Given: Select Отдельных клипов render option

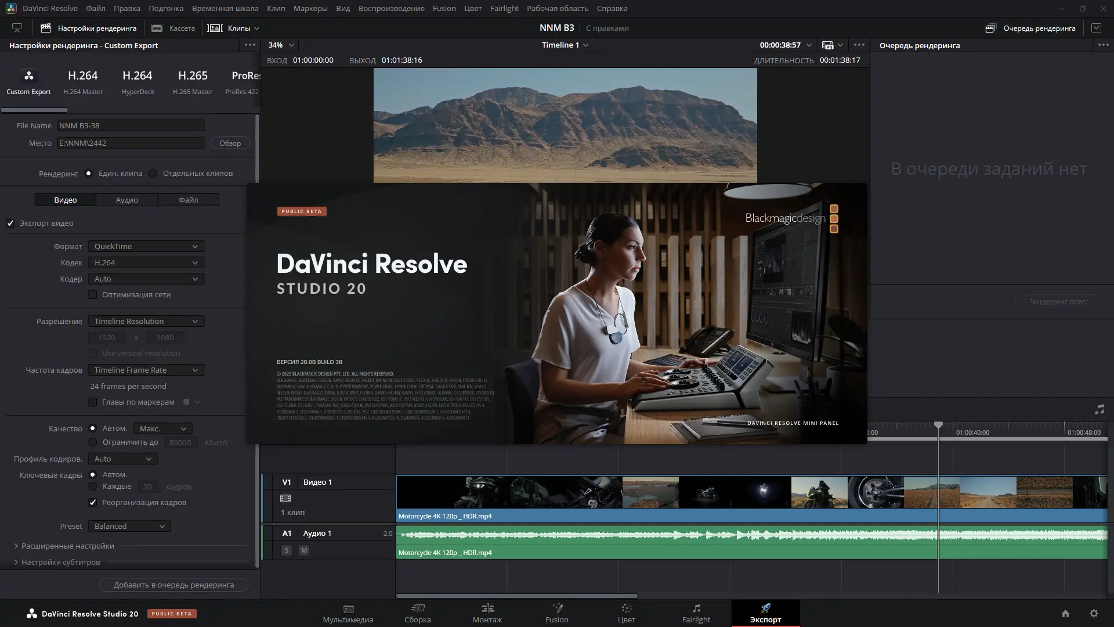Looking at the screenshot, I should click(153, 174).
